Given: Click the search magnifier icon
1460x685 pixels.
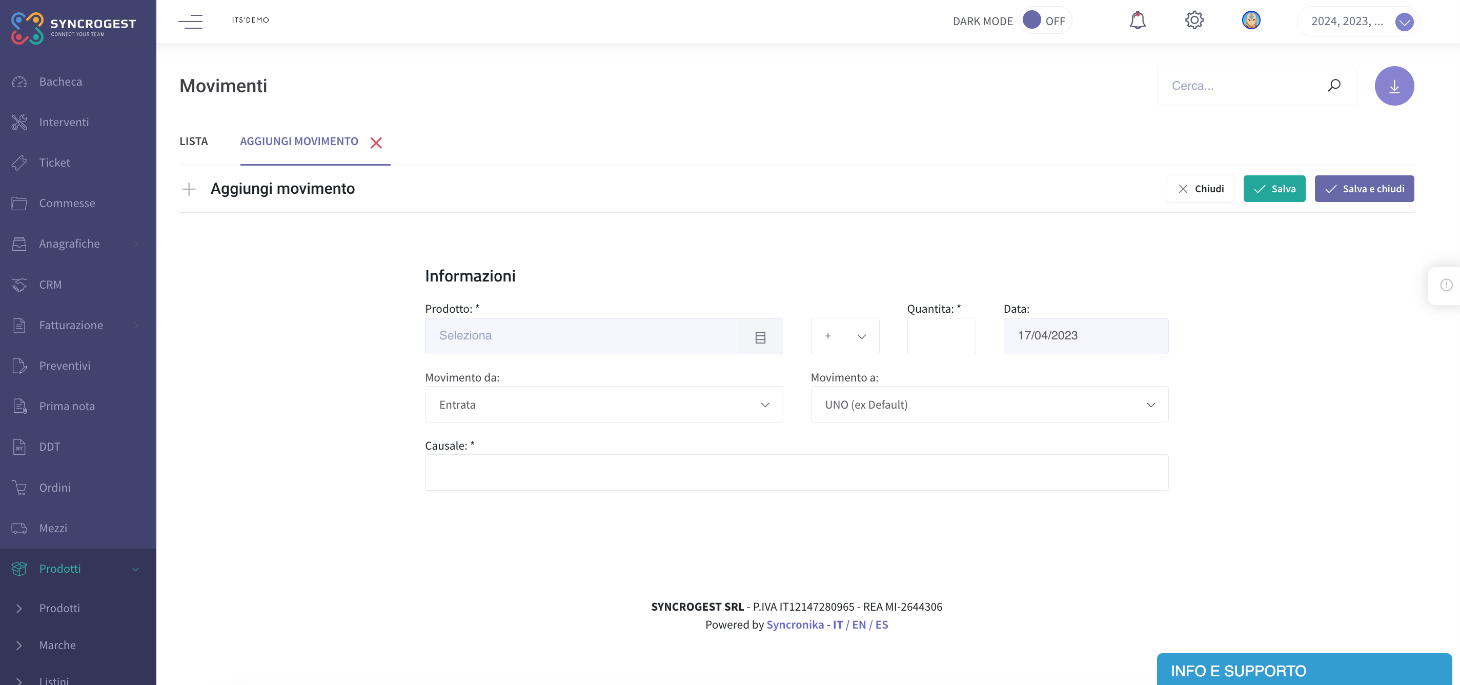Looking at the screenshot, I should [x=1333, y=86].
